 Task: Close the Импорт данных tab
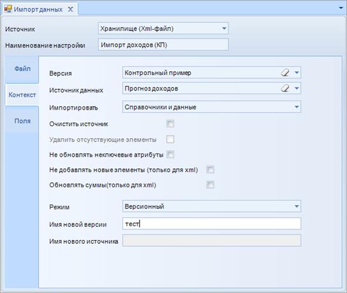[71, 10]
